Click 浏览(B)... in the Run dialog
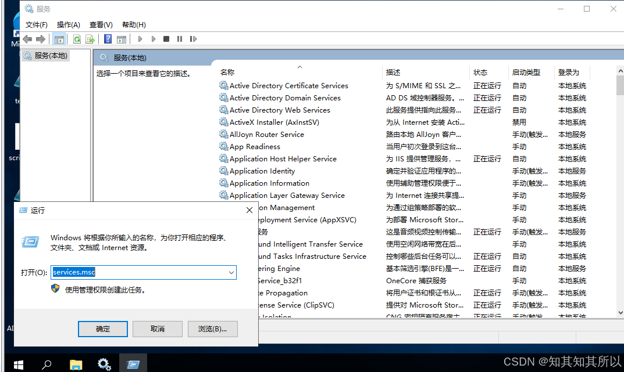624x372 pixels. click(x=212, y=328)
